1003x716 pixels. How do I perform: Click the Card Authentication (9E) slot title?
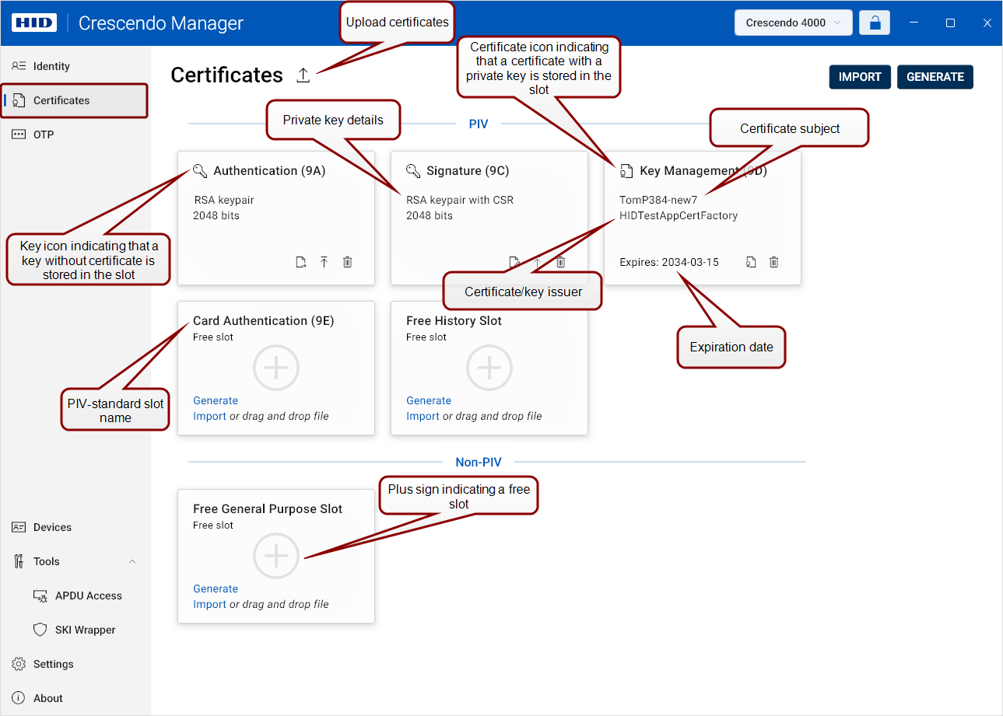pyautogui.click(x=264, y=321)
